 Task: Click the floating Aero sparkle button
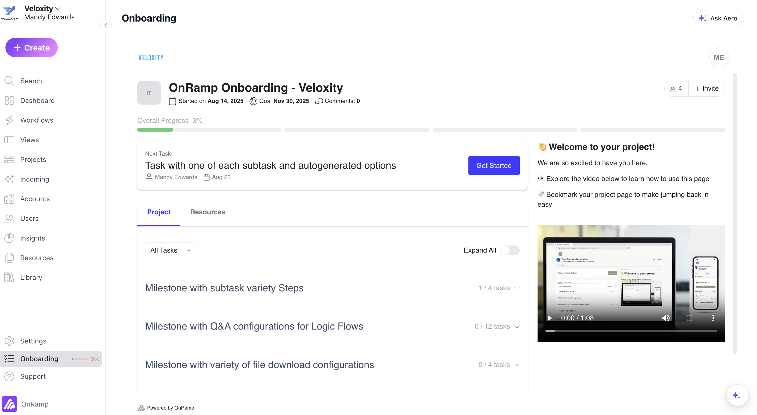(x=737, y=395)
